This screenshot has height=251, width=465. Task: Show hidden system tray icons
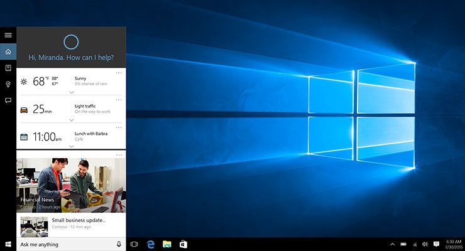[x=393, y=244]
